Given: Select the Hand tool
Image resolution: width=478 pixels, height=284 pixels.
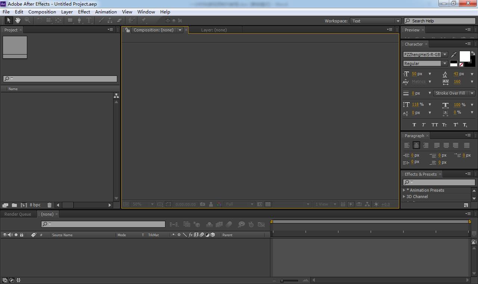Looking at the screenshot, I should click(x=18, y=21).
